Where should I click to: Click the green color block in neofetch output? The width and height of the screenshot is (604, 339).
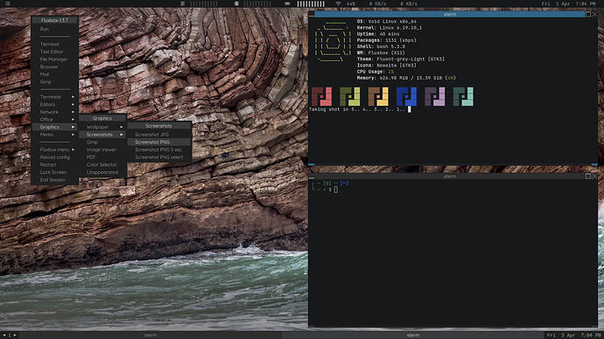tap(350, 96)
